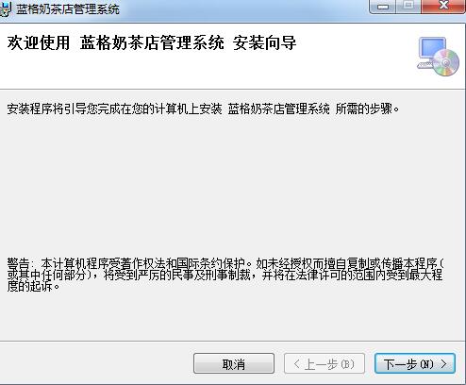The width and height of the screenshot is (466, 385).
Task: Minimize the installer window
Action: coord(383,7)
